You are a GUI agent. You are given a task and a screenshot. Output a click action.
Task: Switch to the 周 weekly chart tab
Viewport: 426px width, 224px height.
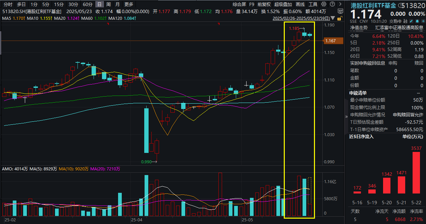(108, 4)
